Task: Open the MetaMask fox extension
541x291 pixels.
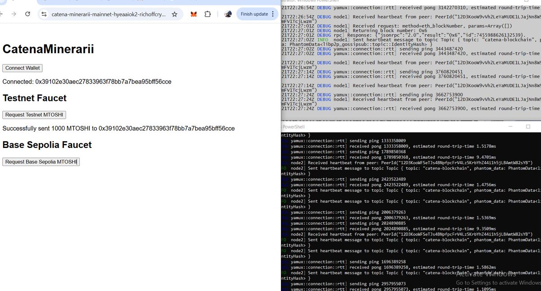Action: tap(193, 14)
